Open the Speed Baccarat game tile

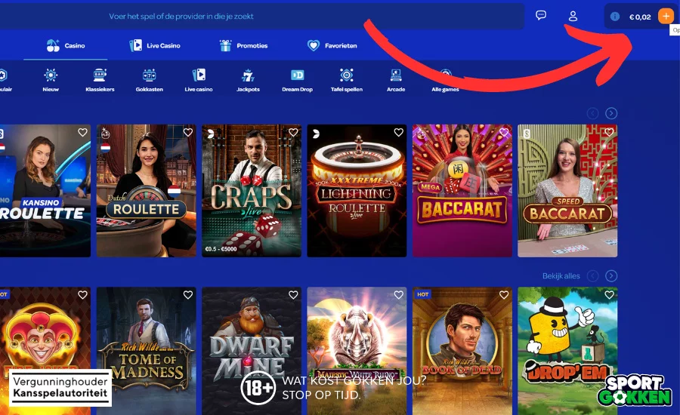[567, 191]
